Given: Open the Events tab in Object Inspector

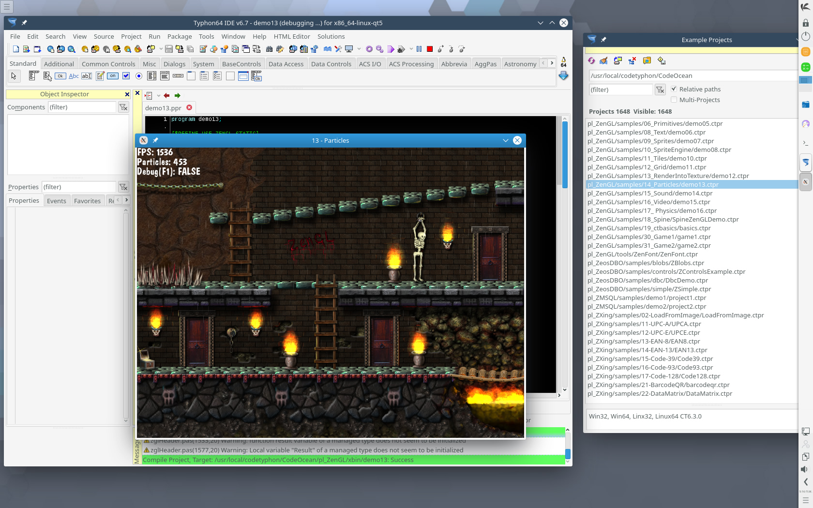Looking at the screenshot, I should click(x=57, y=201).
